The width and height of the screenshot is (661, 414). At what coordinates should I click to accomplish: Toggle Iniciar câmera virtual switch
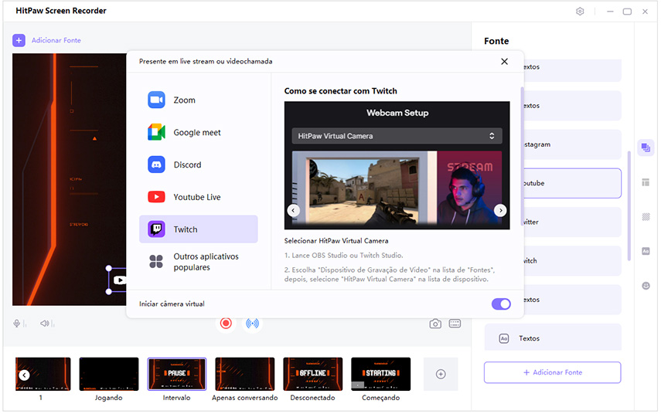pos(501,304)
